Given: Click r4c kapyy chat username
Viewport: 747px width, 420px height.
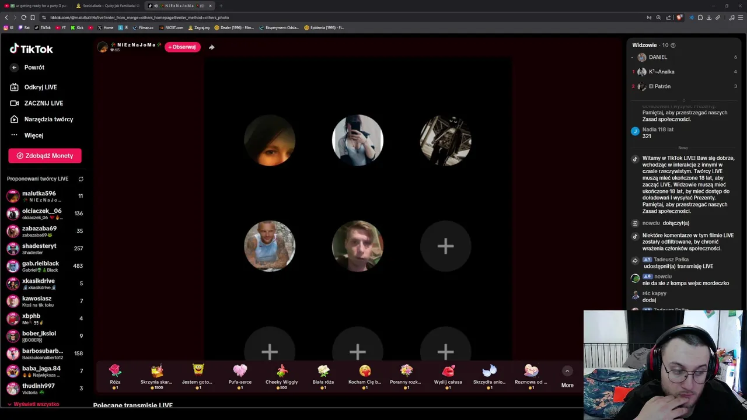Looking at the screenshot, I should point(654,293).
